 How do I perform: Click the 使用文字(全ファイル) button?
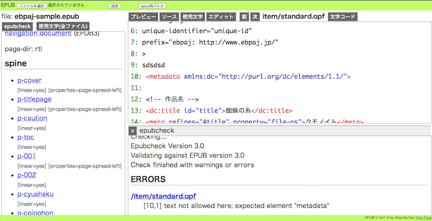[x=62, y=26]
